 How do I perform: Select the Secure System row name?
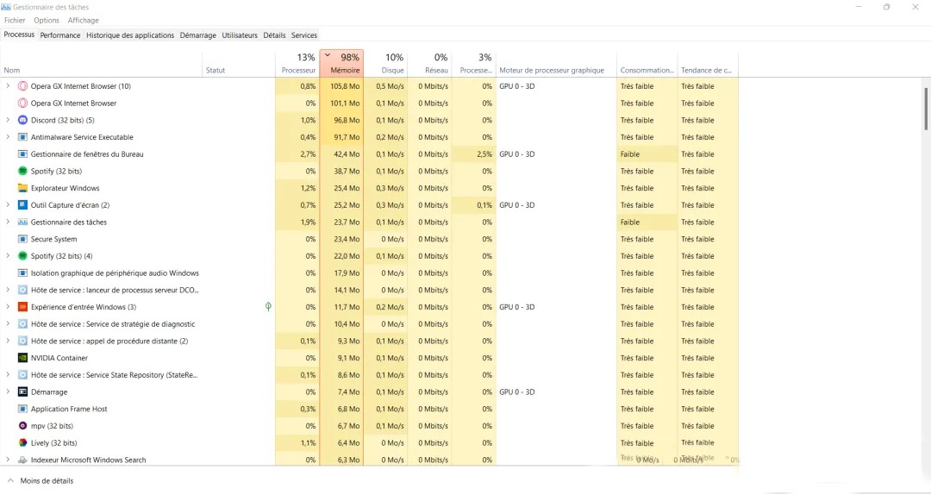pos(54,240)
